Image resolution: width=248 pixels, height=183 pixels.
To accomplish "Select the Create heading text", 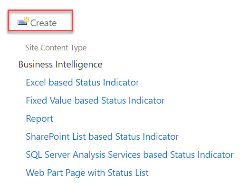I will tap(43, 23).
